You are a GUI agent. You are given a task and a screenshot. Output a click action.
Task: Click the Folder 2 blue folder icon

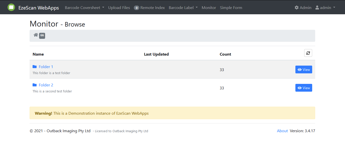[35, 85]
